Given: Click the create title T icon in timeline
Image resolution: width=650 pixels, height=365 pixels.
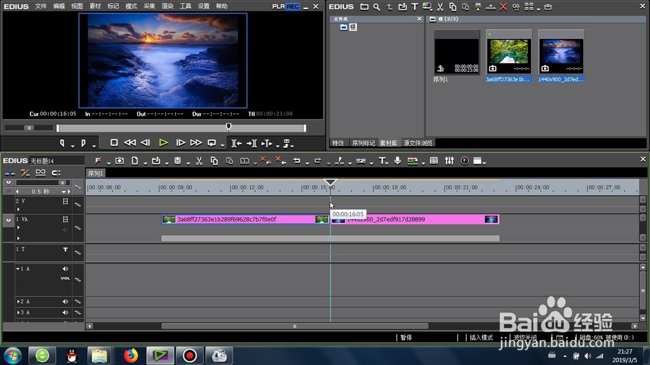Looking at the screenshot, I should pyautogui.click(x=382, y=161).
